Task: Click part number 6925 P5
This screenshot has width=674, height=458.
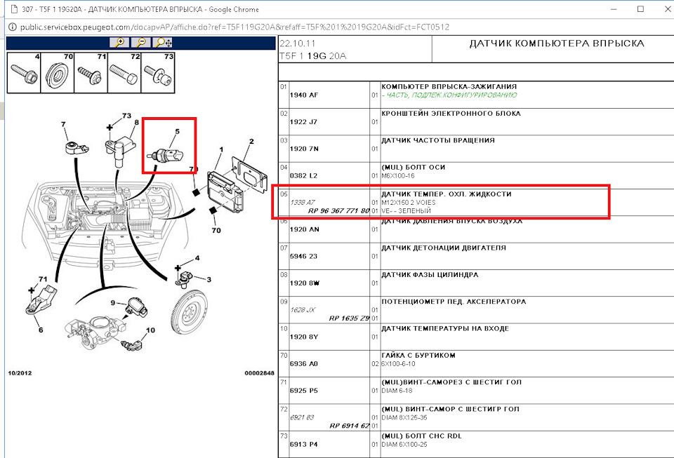Action: click(303, 391)
